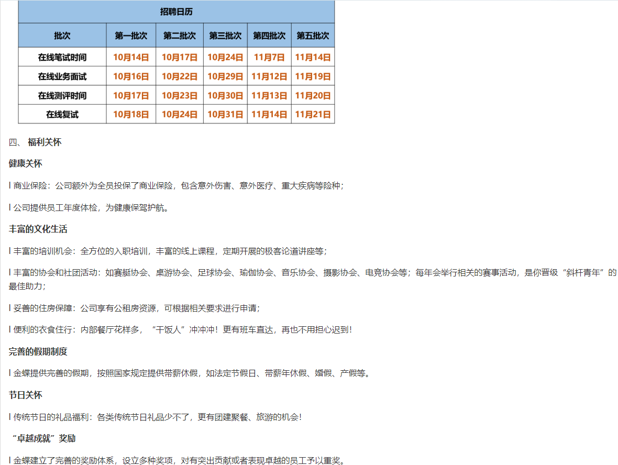The image size is (618, 465).
Task: Select the 在线复试 row label
Action: [x=62, y=114]
